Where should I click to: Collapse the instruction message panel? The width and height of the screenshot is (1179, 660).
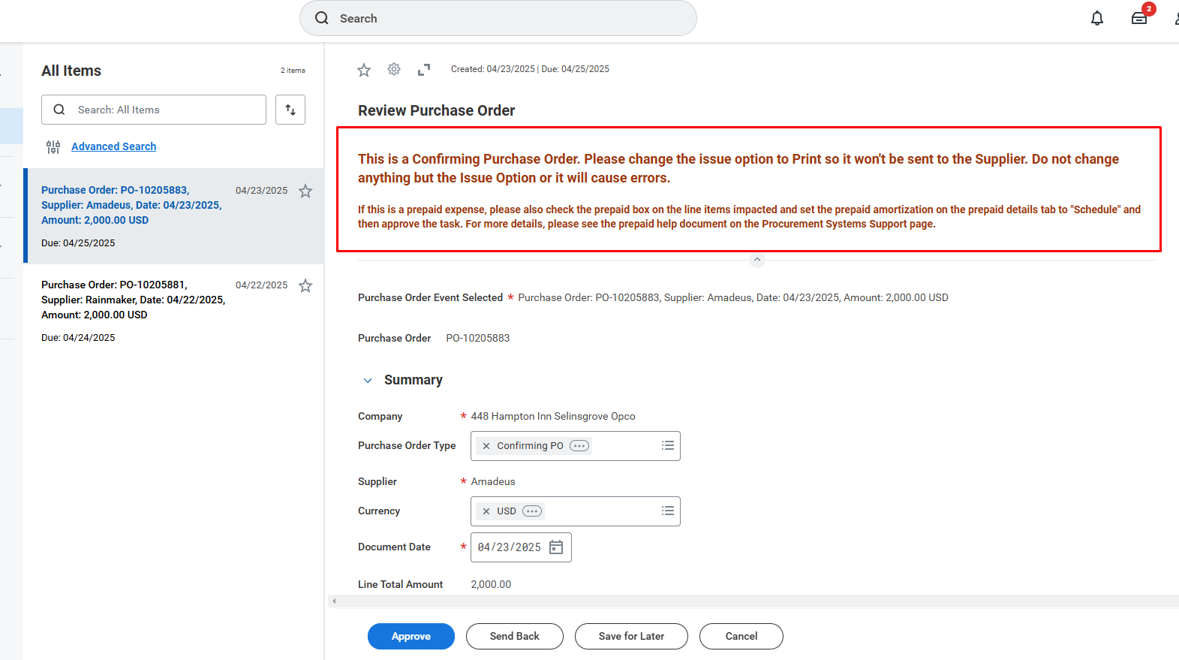point(757,260)
